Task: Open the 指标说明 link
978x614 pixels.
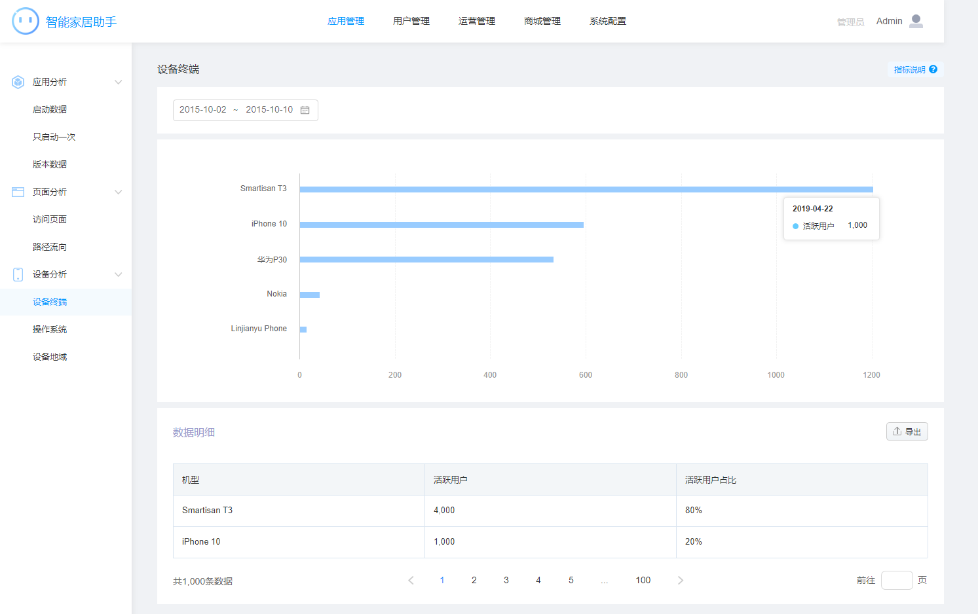Action: pos(909,69)
